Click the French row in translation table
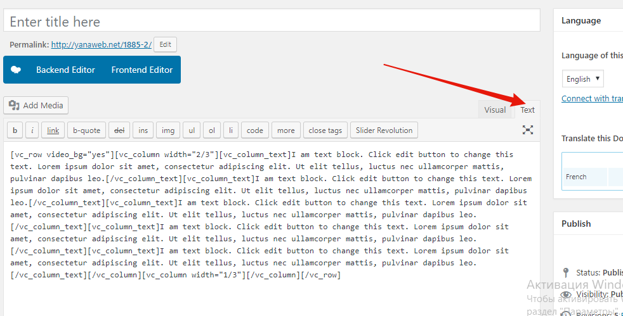623x316 pixels. [x=593, y=177]
